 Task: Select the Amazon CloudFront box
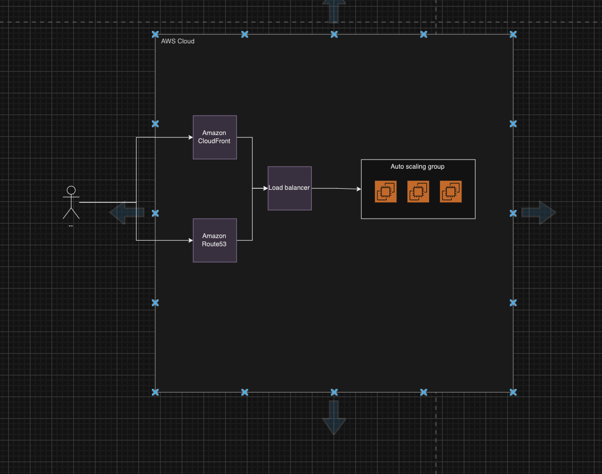pyautogui.click(x=215, y=137)
